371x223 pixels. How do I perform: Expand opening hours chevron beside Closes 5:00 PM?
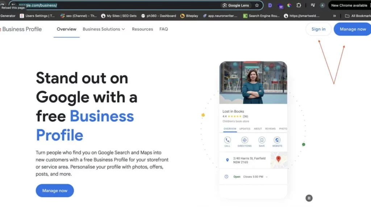[x=267, y=177]
